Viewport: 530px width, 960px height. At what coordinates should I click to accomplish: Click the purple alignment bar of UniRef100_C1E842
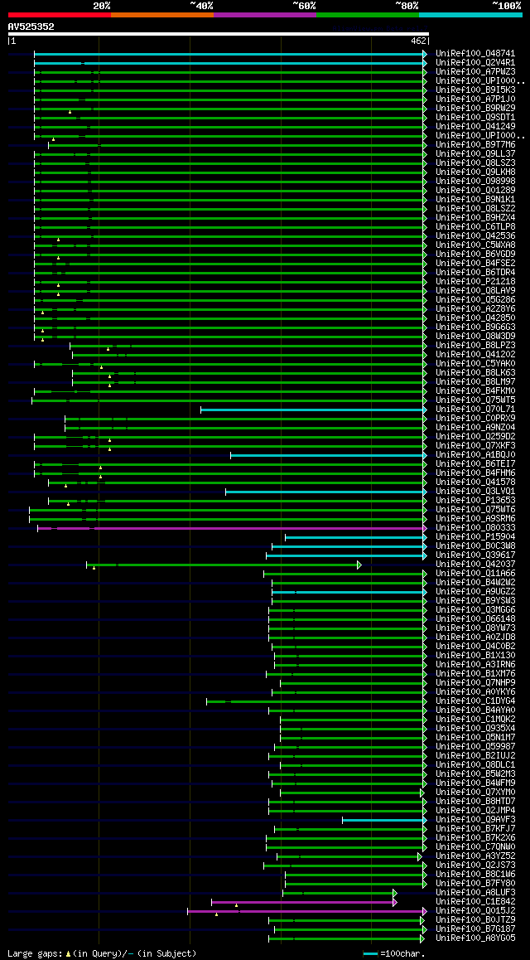[304, 902]
